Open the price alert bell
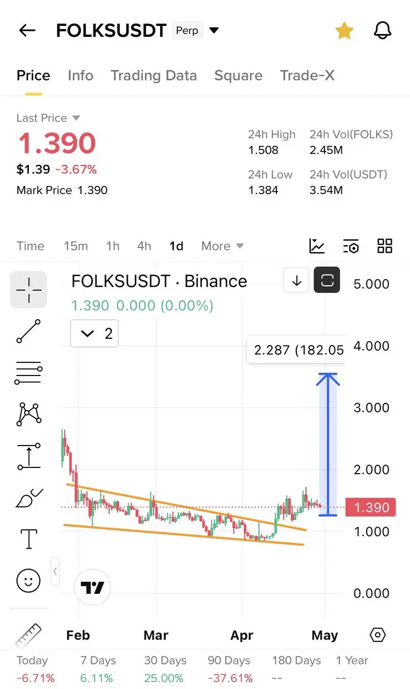This screenshot has width=410, height=689. click(x=382, y=30)
